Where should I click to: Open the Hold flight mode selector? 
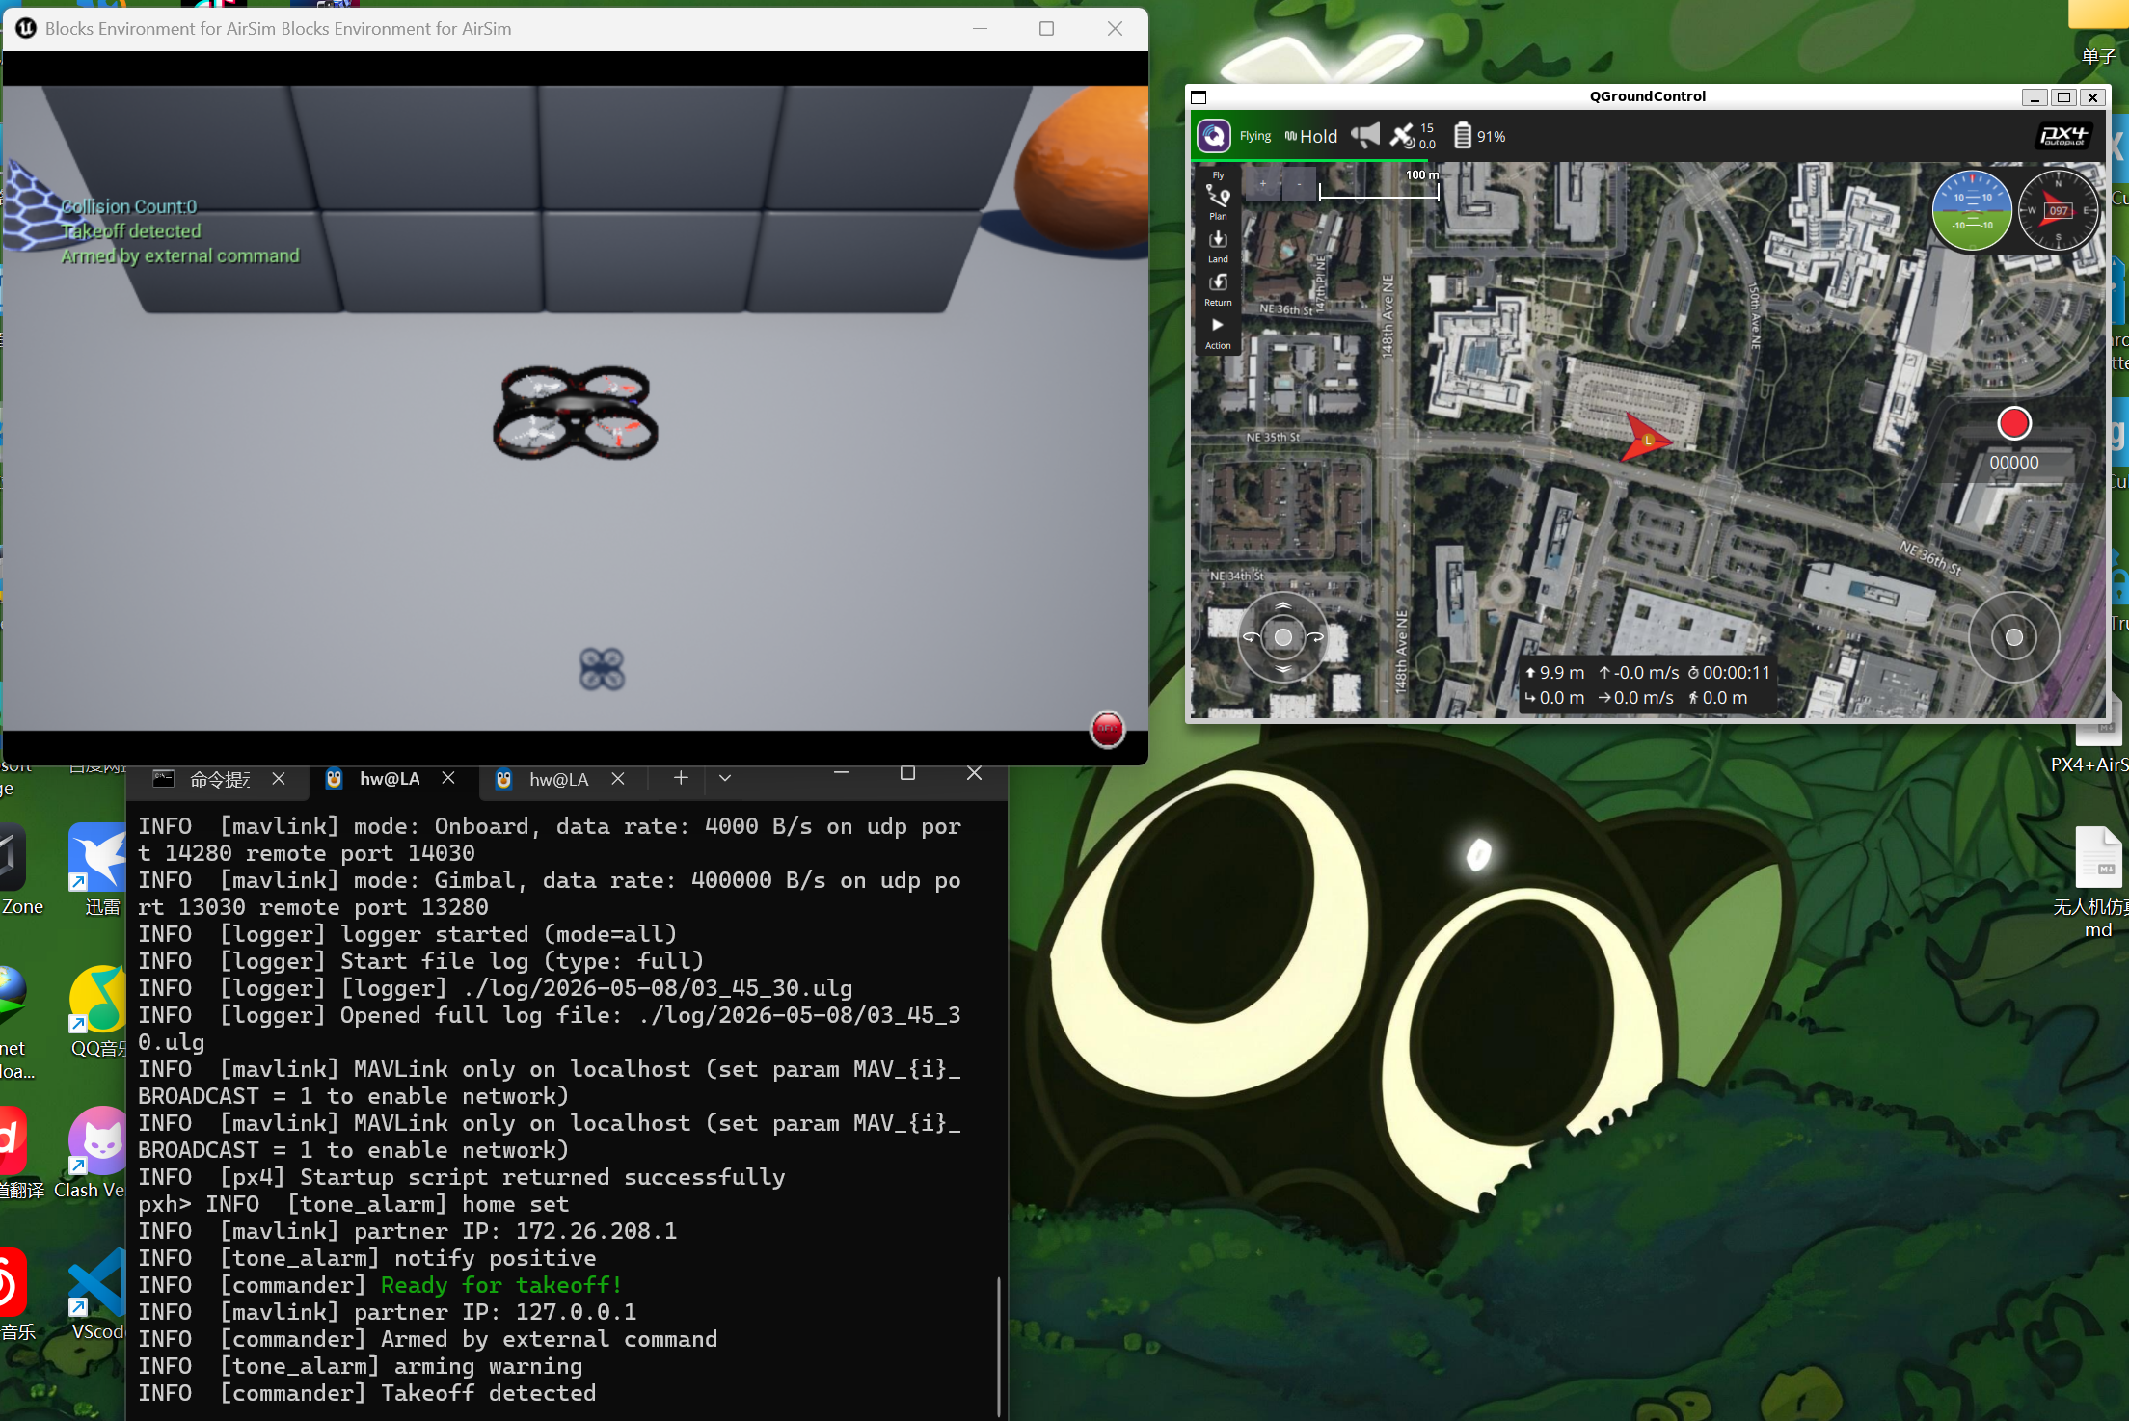tap(1311, 137)
